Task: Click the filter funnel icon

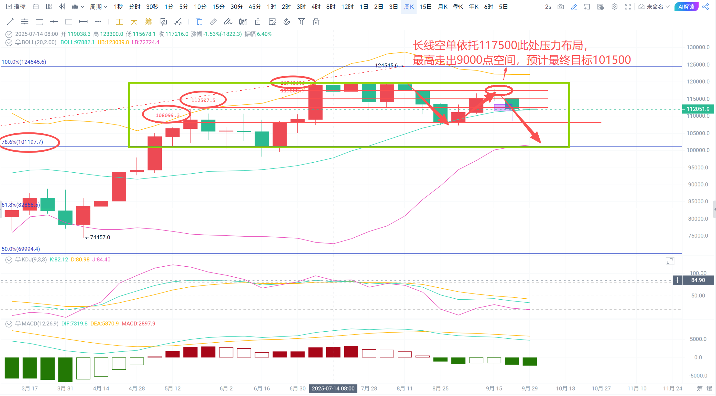Action: (302, 22)
